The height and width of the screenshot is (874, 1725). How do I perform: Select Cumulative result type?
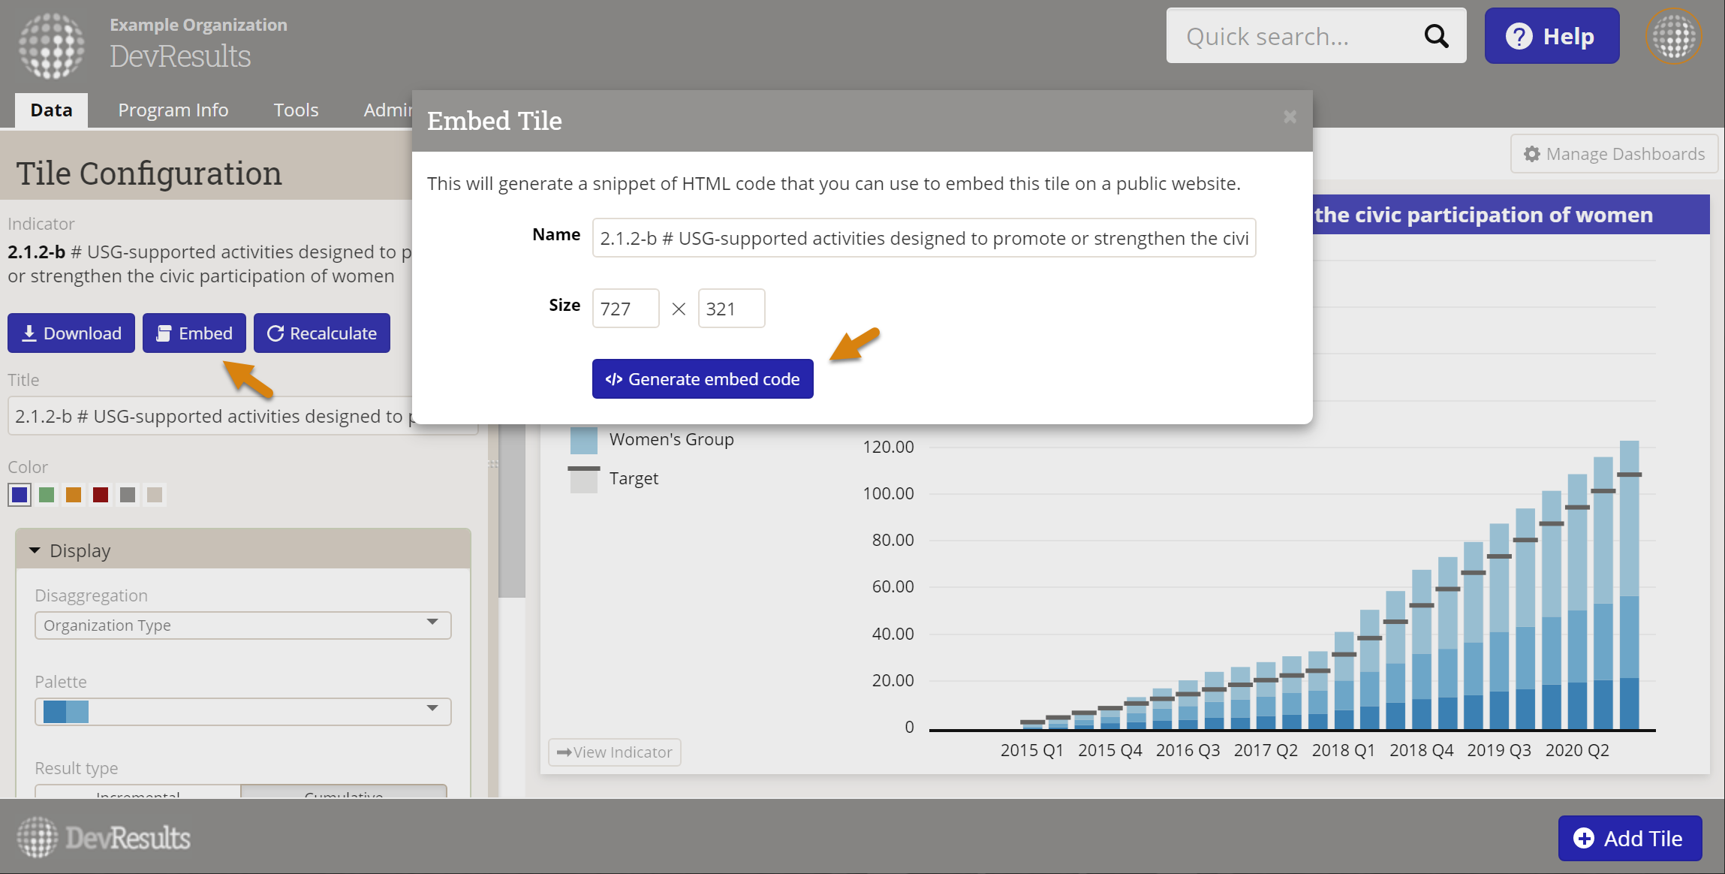[344, 792]
